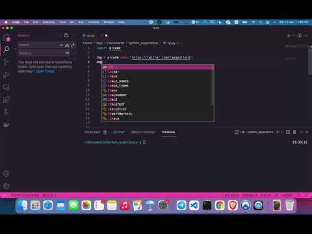This screenshot has height=234, width=312.
Task: Click Documents in the breadcrumb path
Action: click(116, 43)
